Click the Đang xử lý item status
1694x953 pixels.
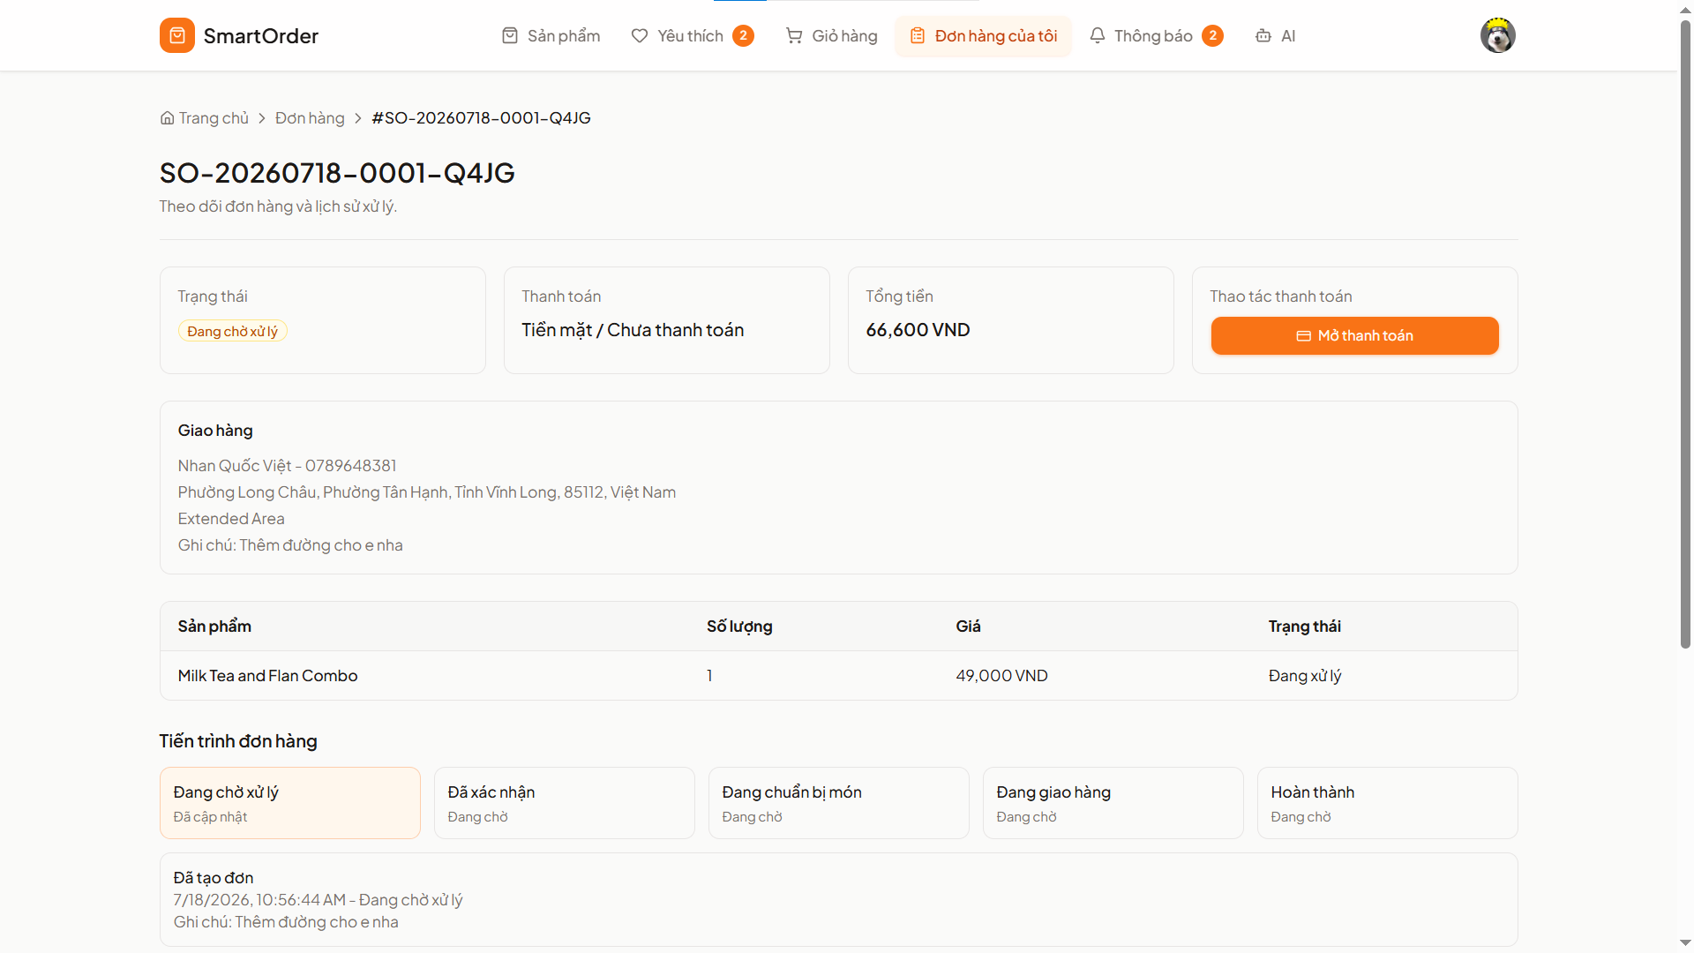(1304, 675)
